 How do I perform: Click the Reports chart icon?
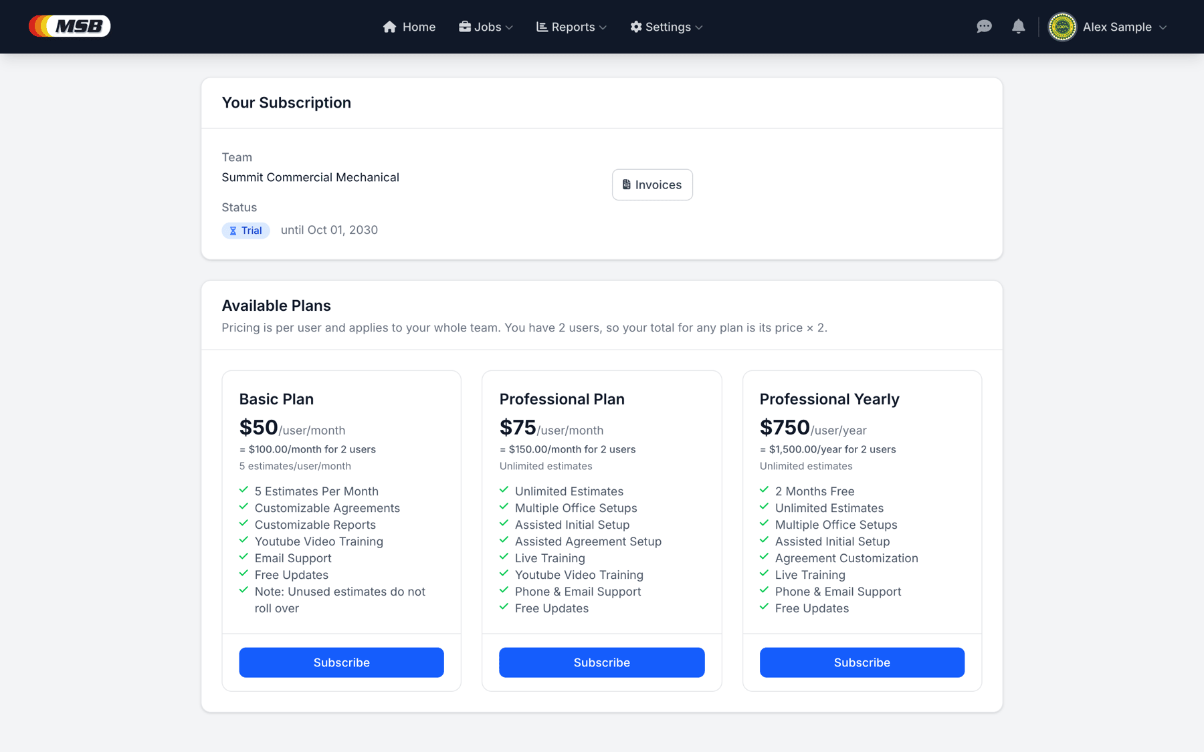click(542, 27)
